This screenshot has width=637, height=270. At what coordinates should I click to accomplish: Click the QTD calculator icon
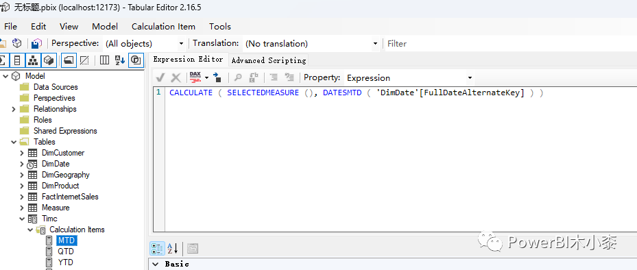49,251
